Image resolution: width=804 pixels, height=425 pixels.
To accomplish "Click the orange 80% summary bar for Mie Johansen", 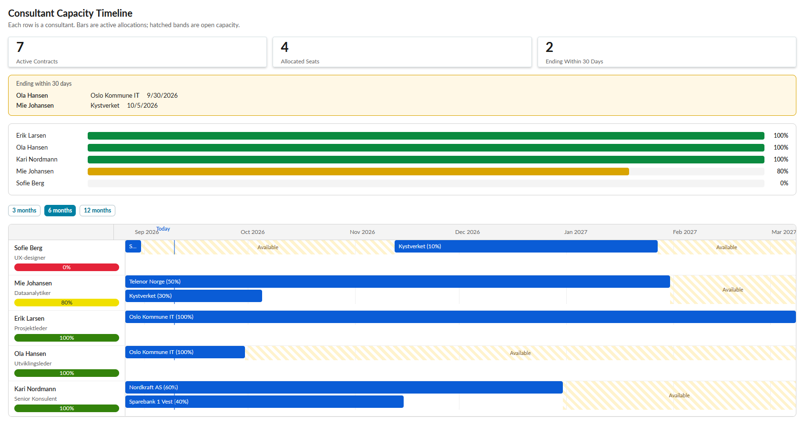I will click(358, 172).
